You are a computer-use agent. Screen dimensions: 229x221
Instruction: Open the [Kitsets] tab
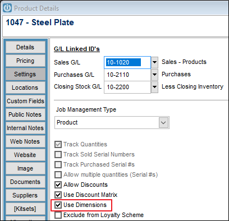point(25,209)
